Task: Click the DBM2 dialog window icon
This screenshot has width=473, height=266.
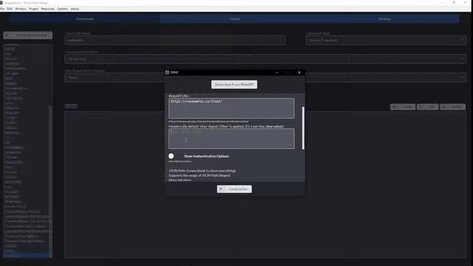Action: pos(167,72)
